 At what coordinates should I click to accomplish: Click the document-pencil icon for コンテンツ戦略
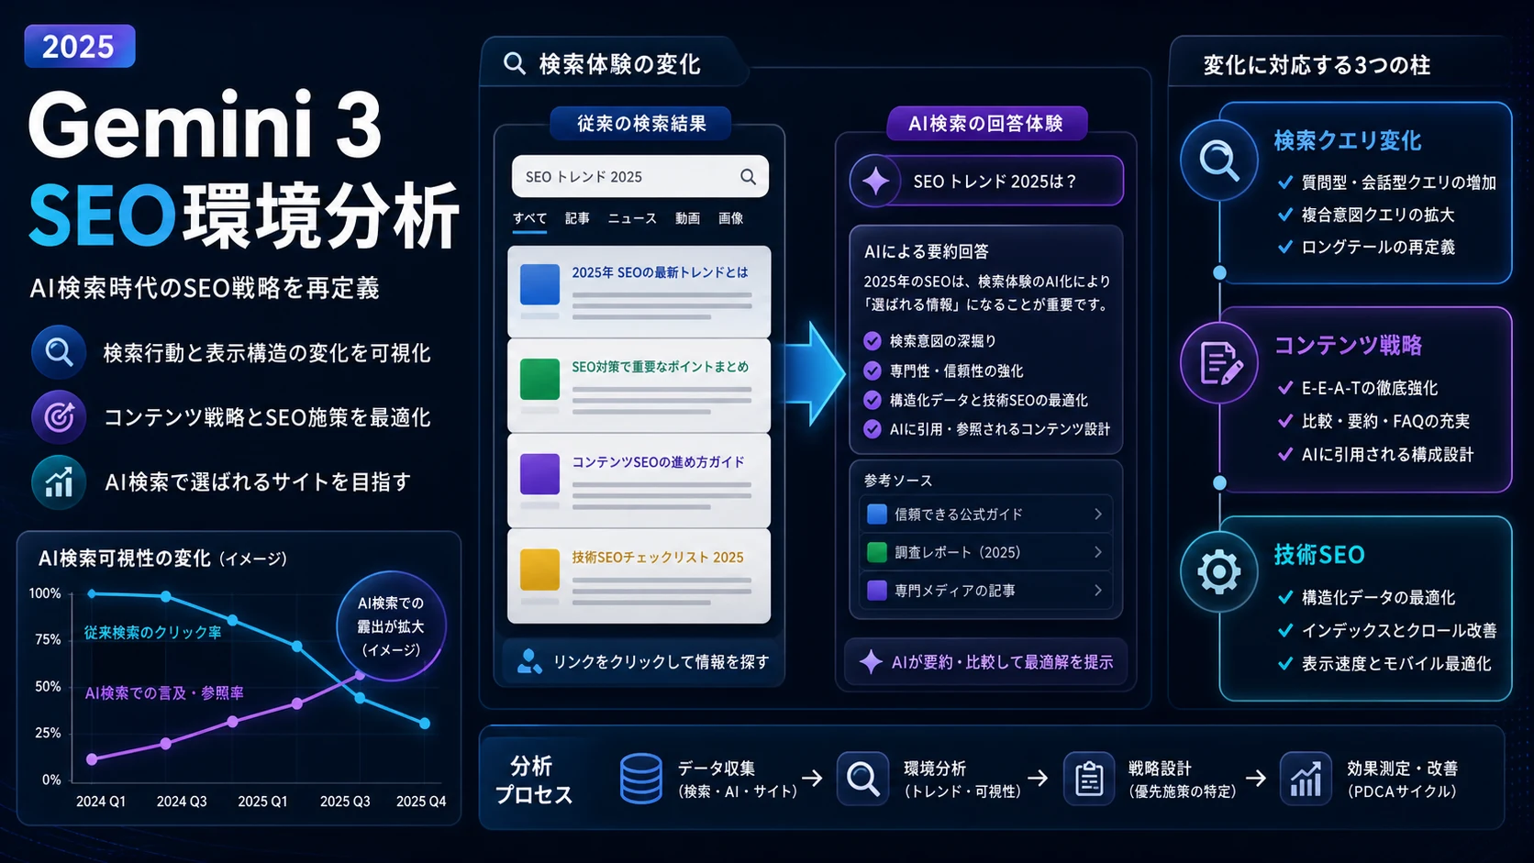point(1219,363)
